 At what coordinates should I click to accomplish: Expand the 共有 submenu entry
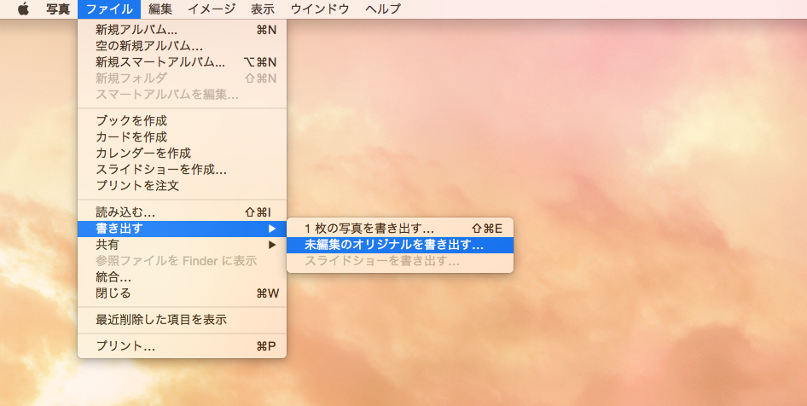pos(182,245)
